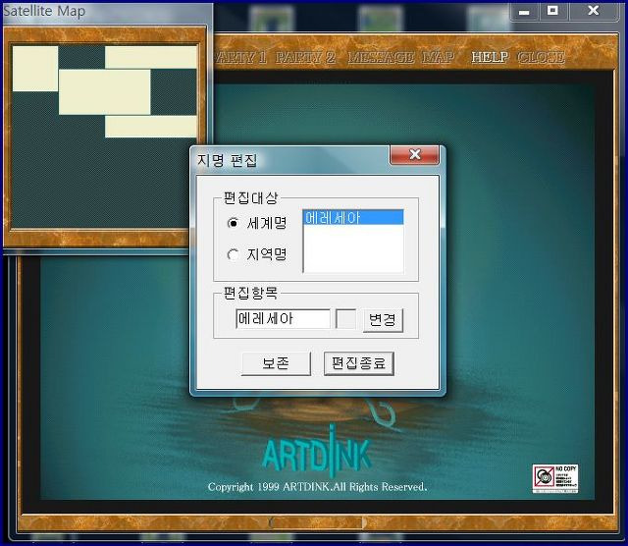Open the HELP menu
628x546 pixels.
490,57
